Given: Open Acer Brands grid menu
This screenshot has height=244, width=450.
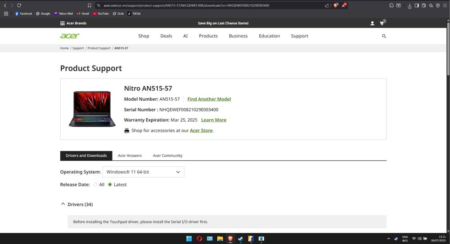Looking at the screenshot, I should coord(73,23).
